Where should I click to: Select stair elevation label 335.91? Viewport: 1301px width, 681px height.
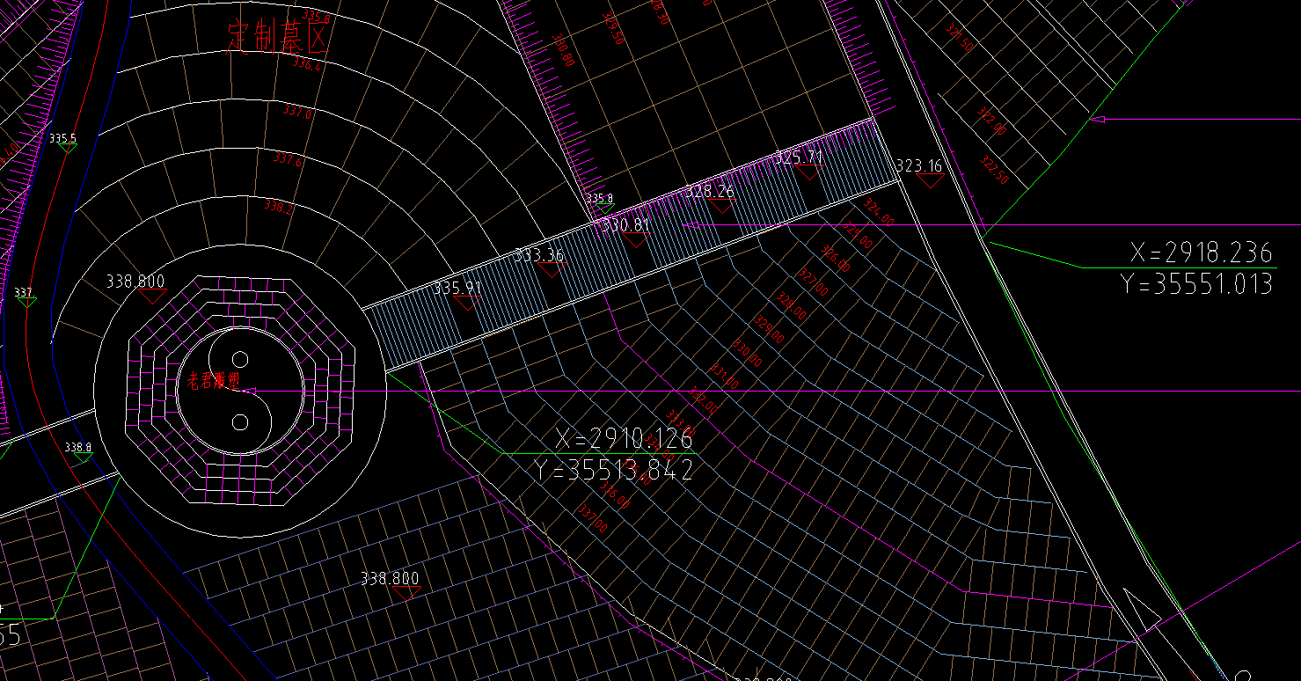tap(457, 288)
